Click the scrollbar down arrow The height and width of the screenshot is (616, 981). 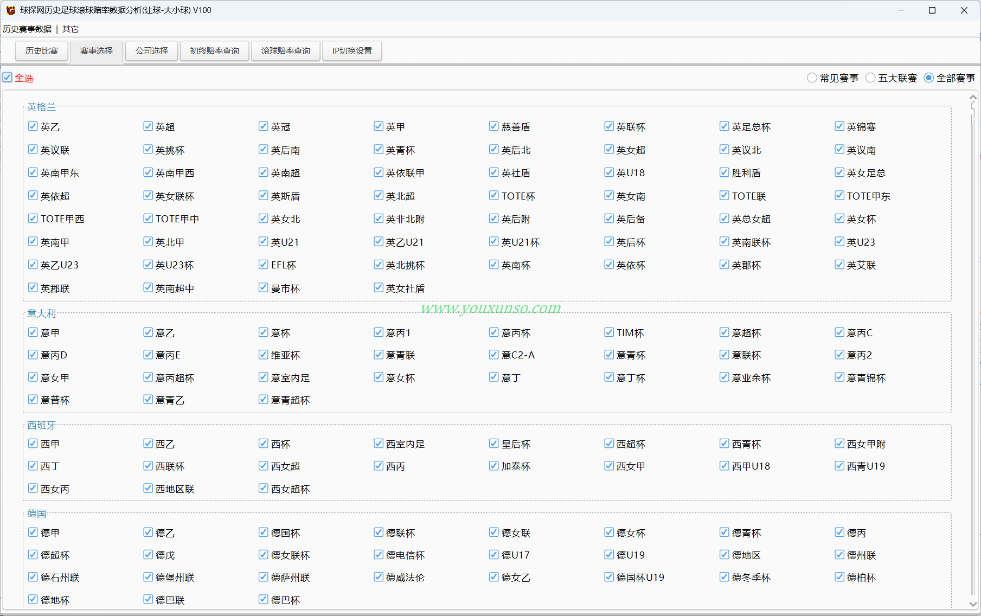tap(973, 604)
